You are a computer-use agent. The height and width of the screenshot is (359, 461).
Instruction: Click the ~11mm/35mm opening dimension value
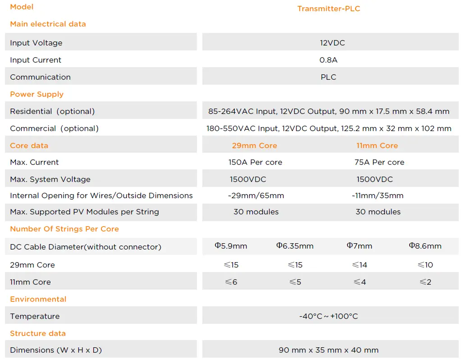377,195
